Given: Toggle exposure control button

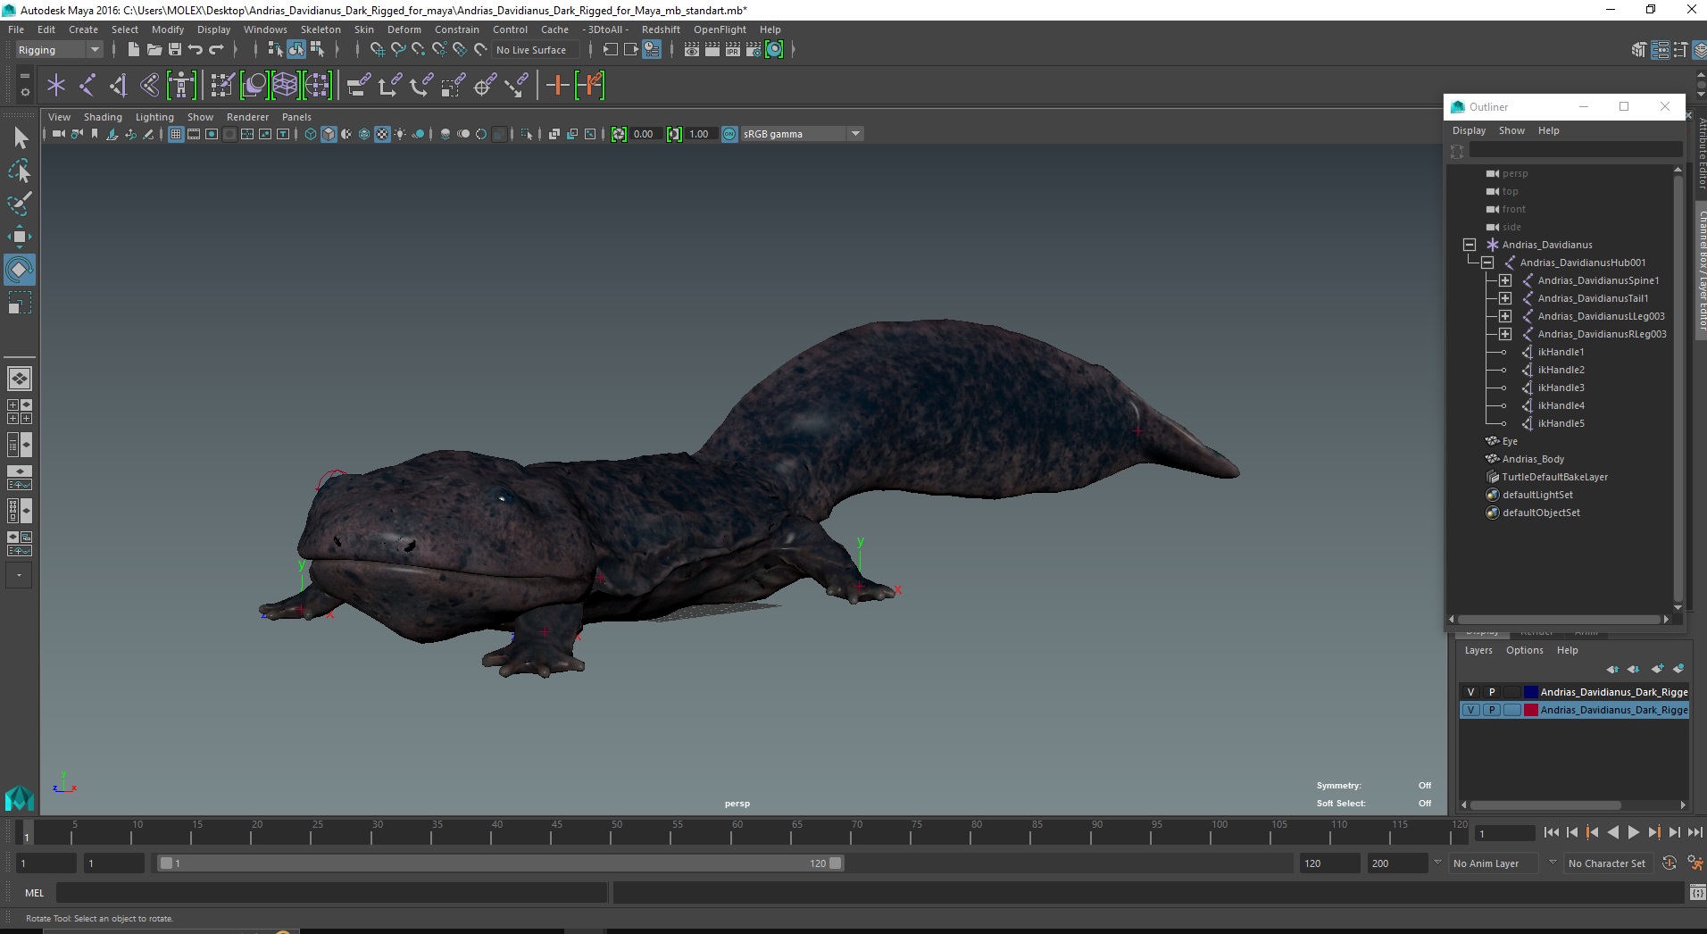Looking at the screenshot, I should pyautogui.click(x=619, y=134).
